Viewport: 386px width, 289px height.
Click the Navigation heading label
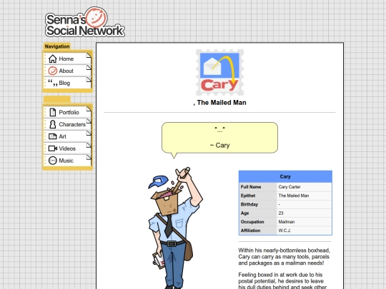57,46
